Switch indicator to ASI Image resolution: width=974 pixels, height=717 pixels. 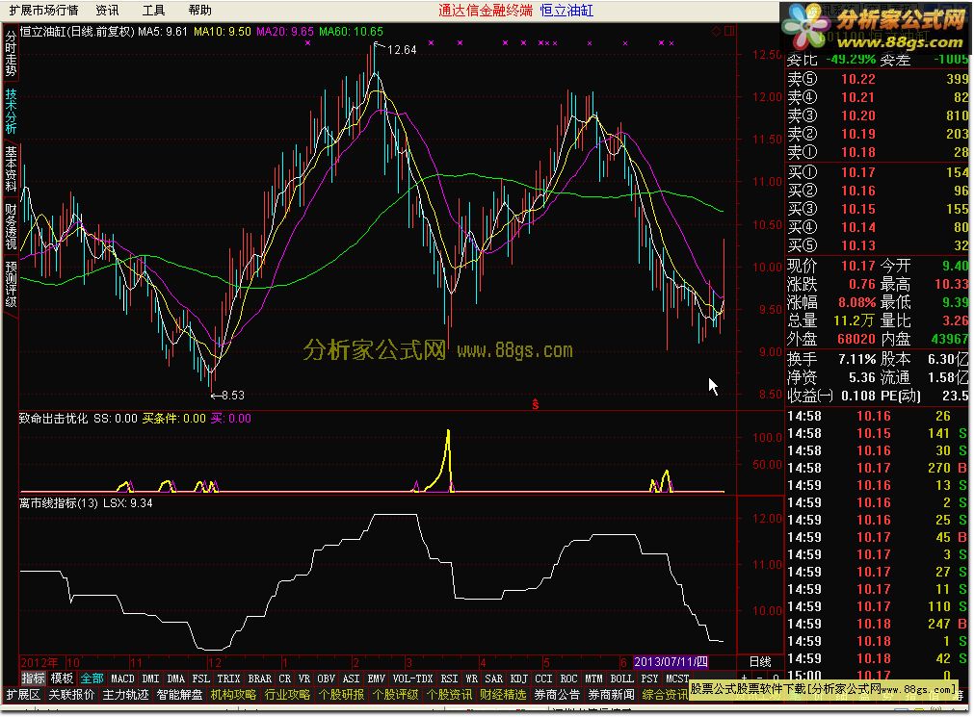(352, 679)
